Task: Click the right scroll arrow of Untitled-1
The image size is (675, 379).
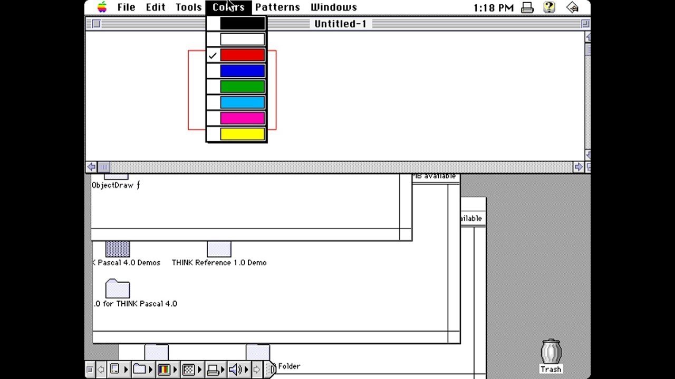Action: click(x=578, y=167)
